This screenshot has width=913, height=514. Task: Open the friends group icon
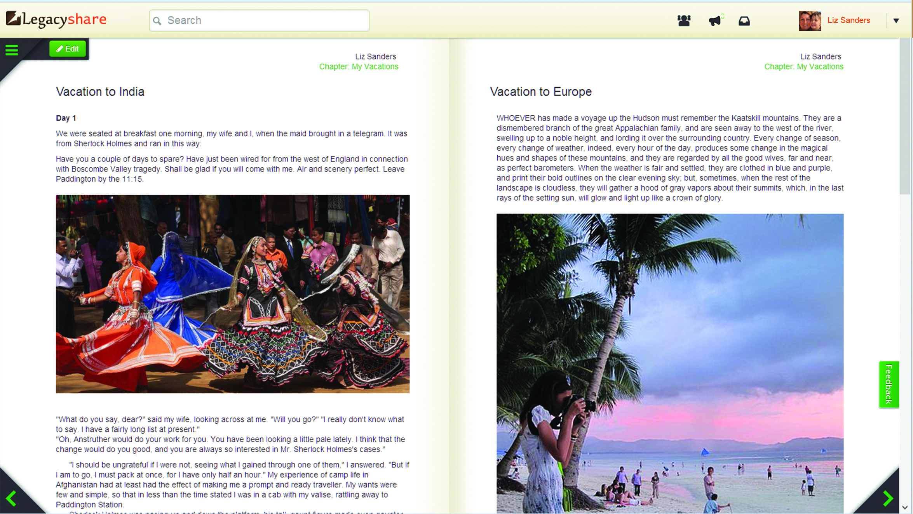684,21
